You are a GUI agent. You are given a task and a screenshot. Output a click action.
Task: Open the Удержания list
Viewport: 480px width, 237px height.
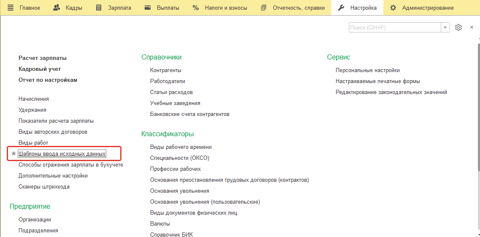tap(32, 110)
